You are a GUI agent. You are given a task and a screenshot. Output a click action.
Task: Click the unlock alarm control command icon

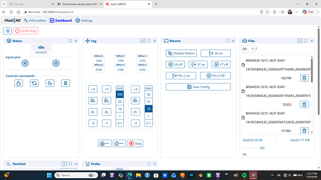(x=19, y=83)
